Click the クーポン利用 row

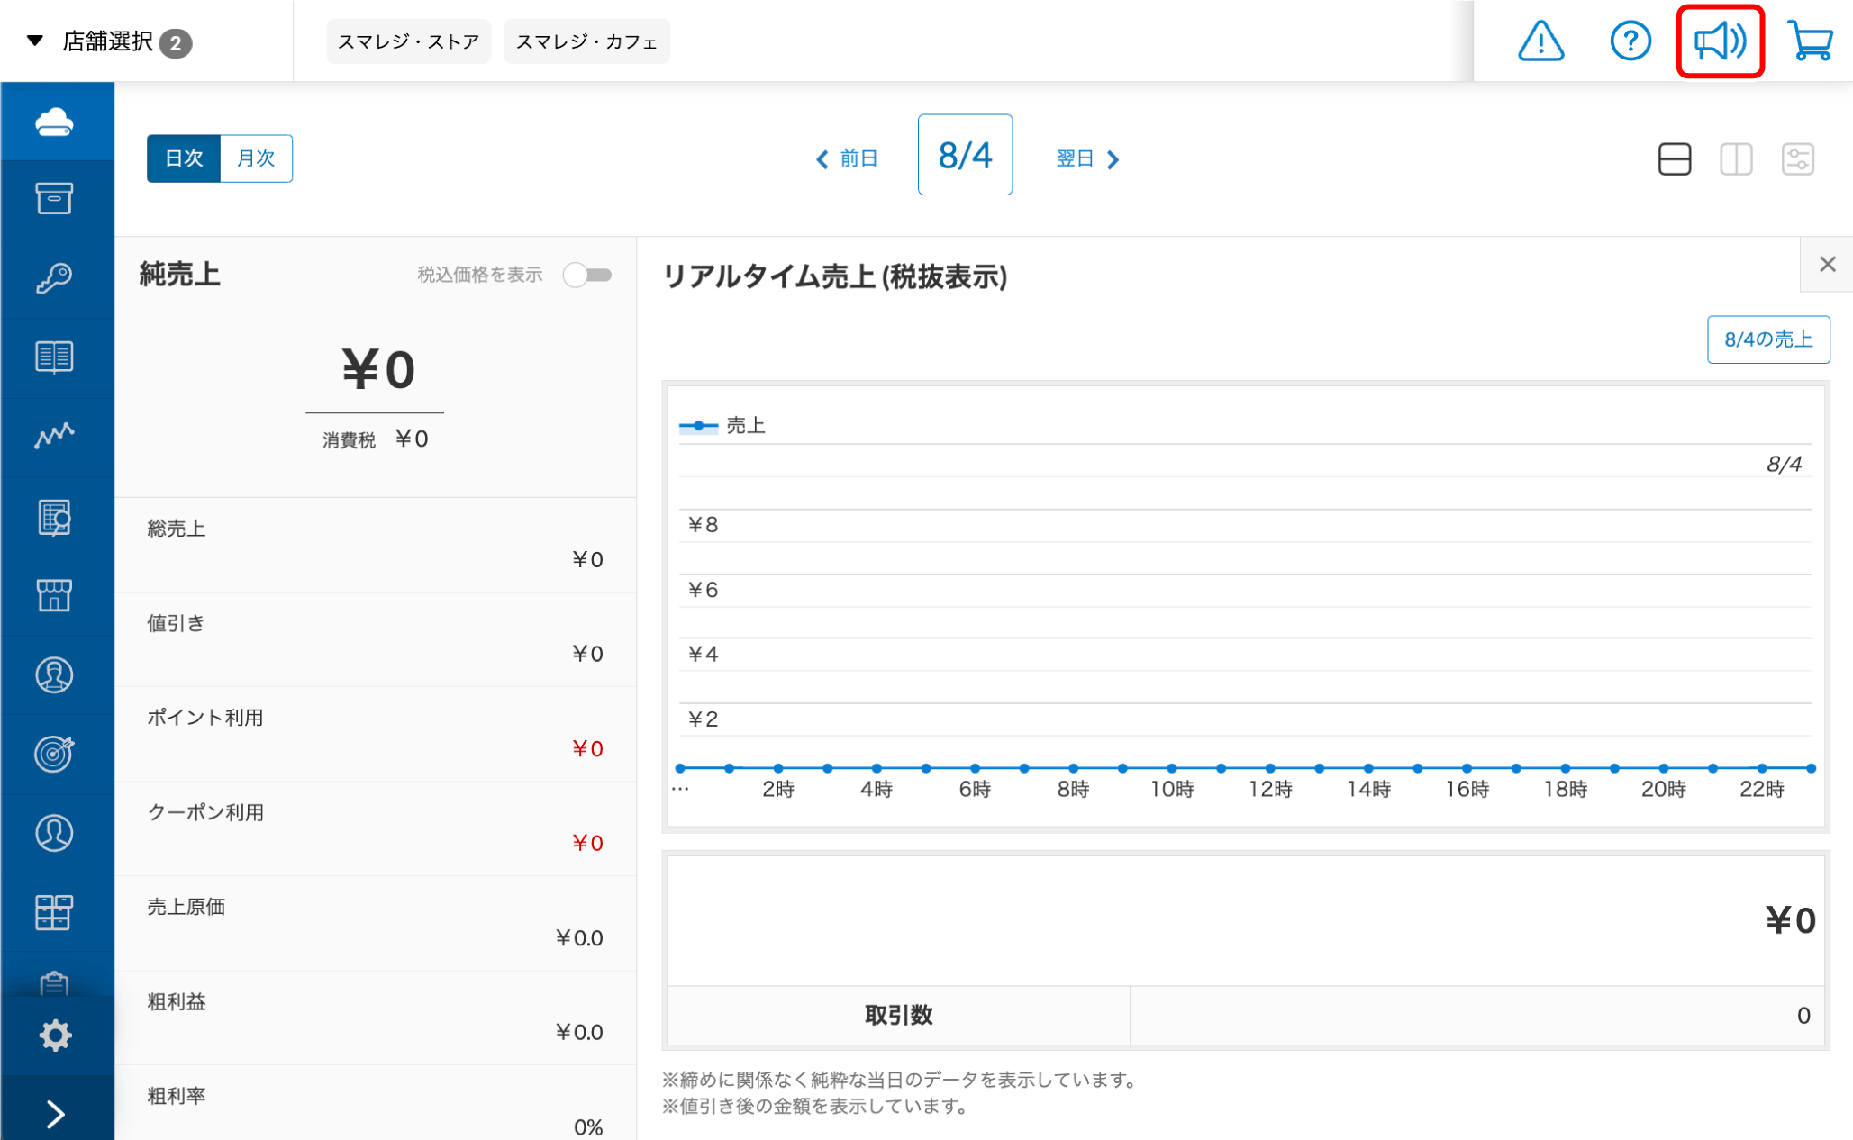click(376, 828)
